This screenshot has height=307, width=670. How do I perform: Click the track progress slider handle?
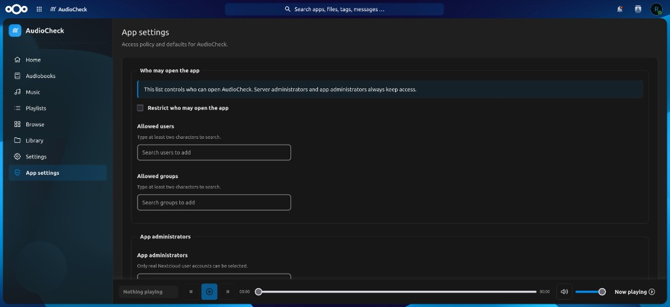258,291
